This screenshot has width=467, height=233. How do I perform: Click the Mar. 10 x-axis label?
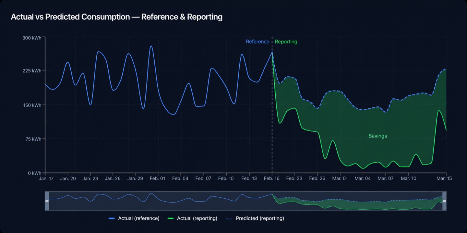pyautogui.click(x=408, y=179)
